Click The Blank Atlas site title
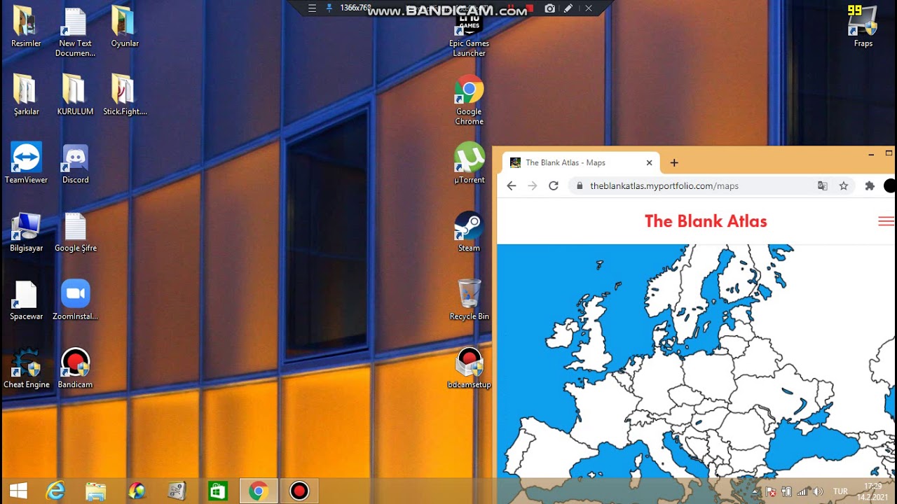The width and height of the screenshot is (897, 504). [x=706, y=221]
